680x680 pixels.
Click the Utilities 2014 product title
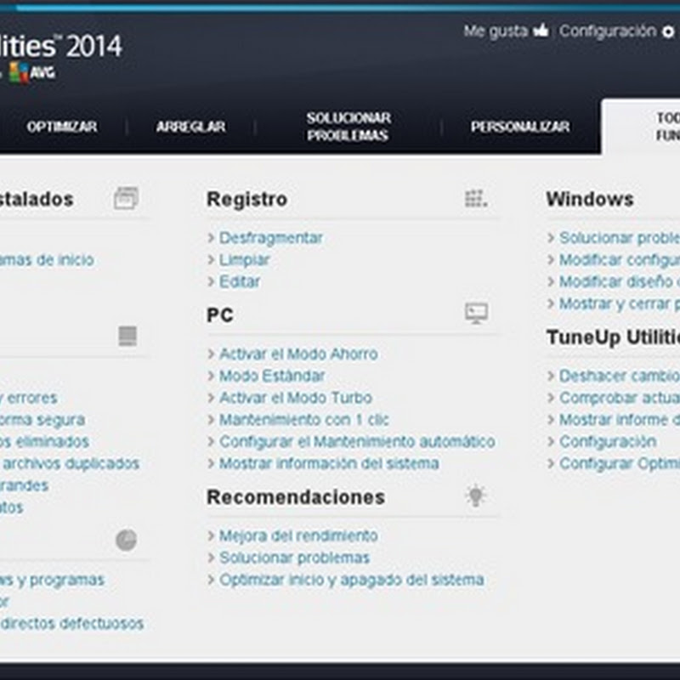61,46
